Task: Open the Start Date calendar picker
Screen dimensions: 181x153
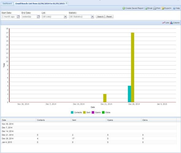Action: [18, 17]
